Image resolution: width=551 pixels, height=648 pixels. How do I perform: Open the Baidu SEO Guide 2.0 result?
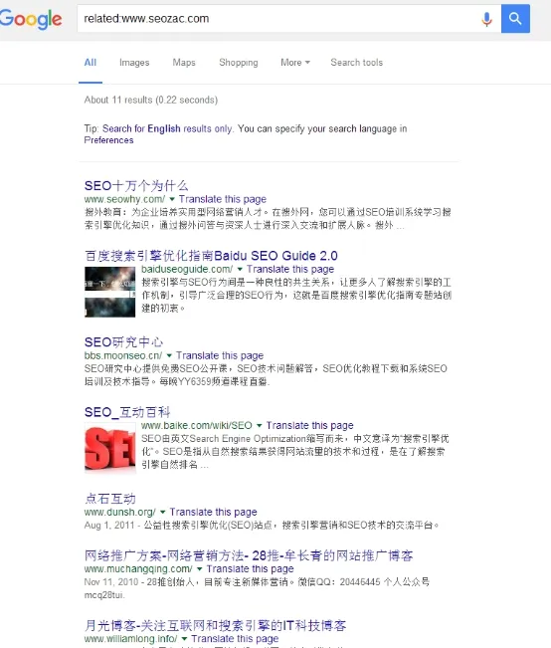coord(211,256)
